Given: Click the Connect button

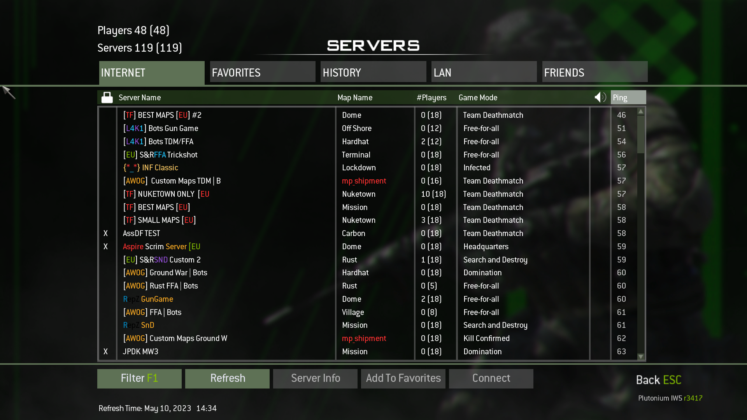Looking at the screenshot, I should 491,378.
